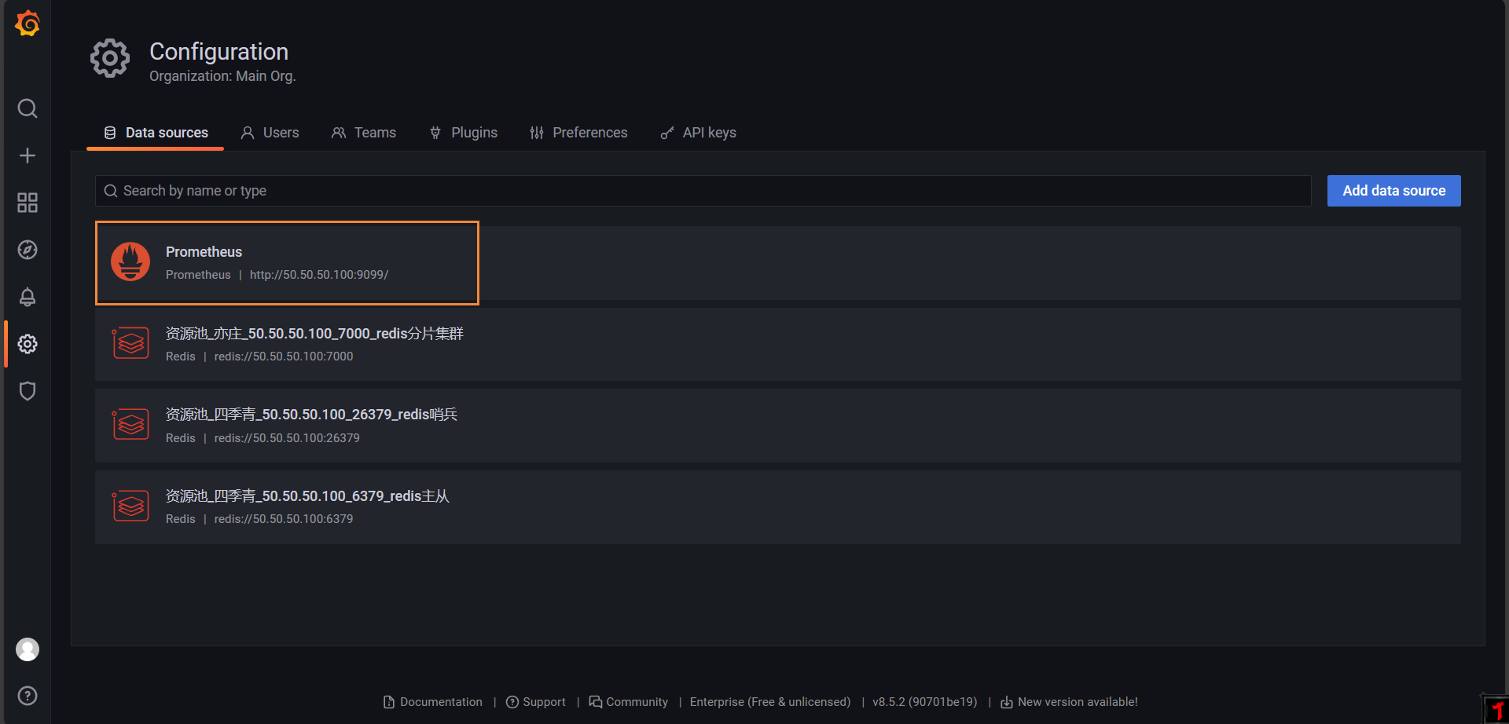Image resolution: width=1509 pixels, height=724 pixels.
Task: Open the Help question mark icon
Action: [28, 696]
